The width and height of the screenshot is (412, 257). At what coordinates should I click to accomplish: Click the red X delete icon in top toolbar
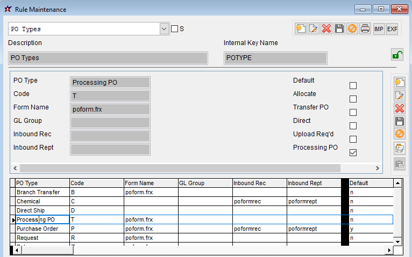(326, 29)
